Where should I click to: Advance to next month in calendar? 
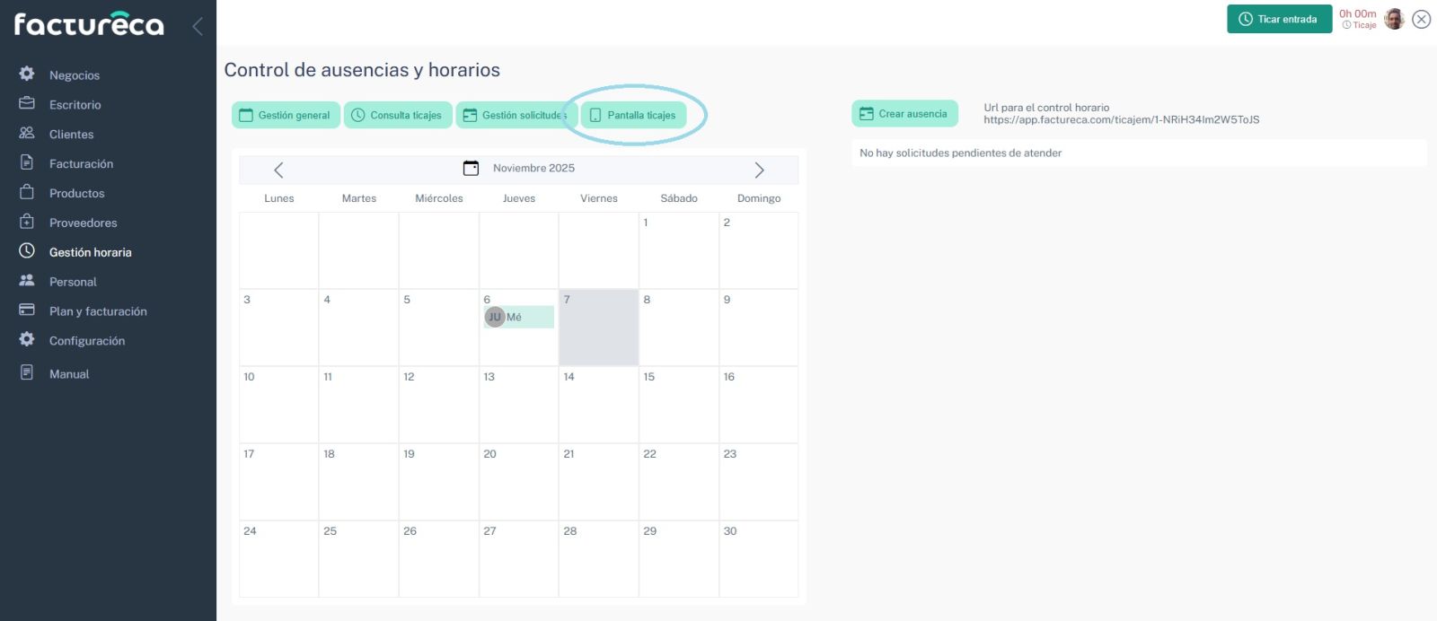(x=759, y=170)
